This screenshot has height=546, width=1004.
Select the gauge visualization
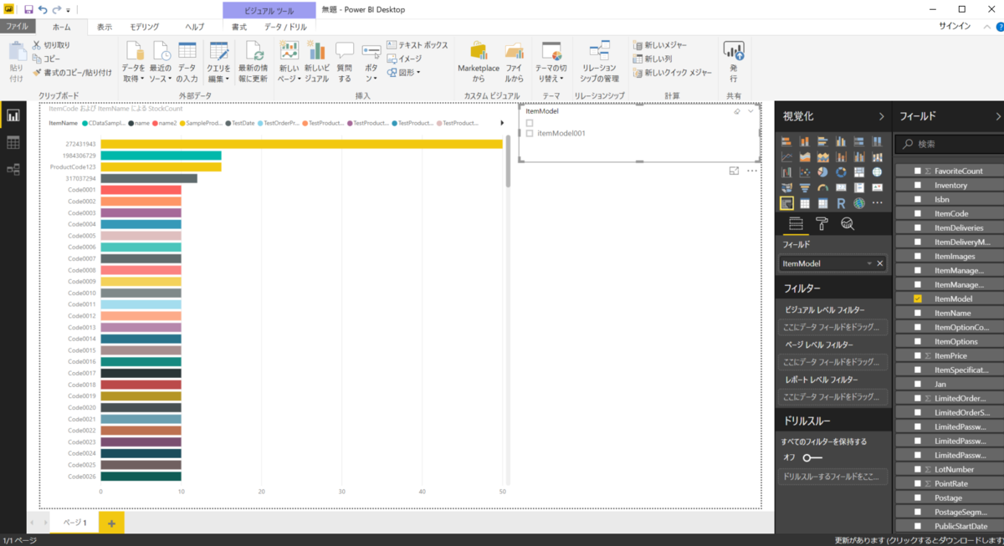(823, 187)
